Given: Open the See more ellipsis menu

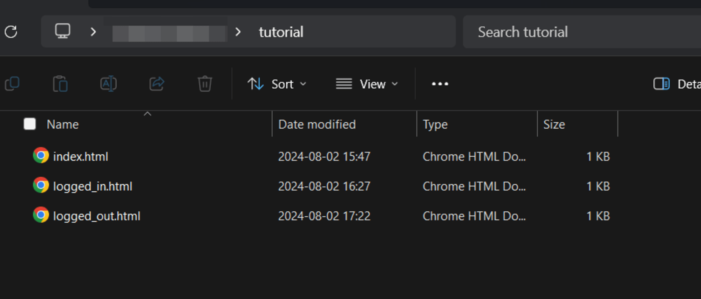Looking at the screenshot, I should coord(440,84).
